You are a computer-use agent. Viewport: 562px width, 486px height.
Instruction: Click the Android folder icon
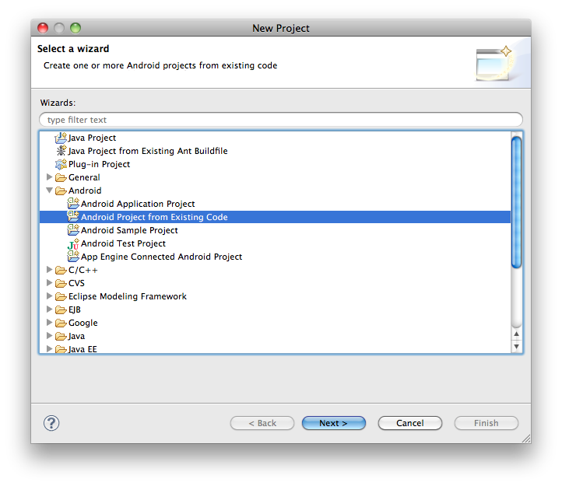tap(61, 191)
